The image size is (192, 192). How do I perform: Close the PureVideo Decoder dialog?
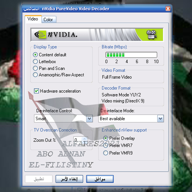(168, 9)
